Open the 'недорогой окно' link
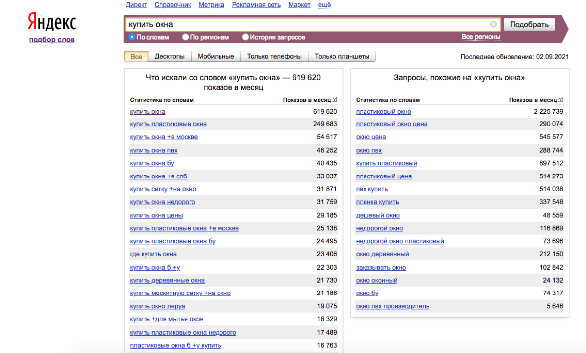The width and height of the screenshot is (586, 353). [x=379, y=229]
